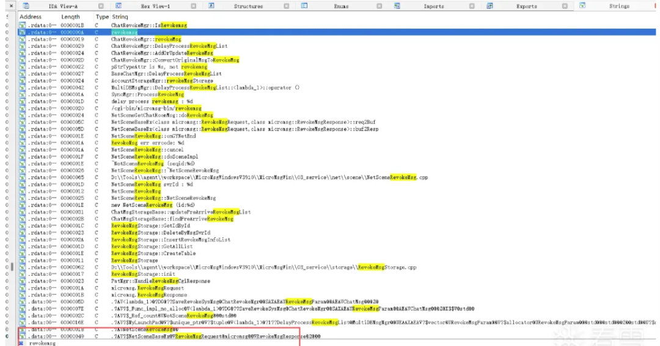This screenshot has width=660, height=346.
Task: Sort by the Type column header
Action: (x=102, y=17)
